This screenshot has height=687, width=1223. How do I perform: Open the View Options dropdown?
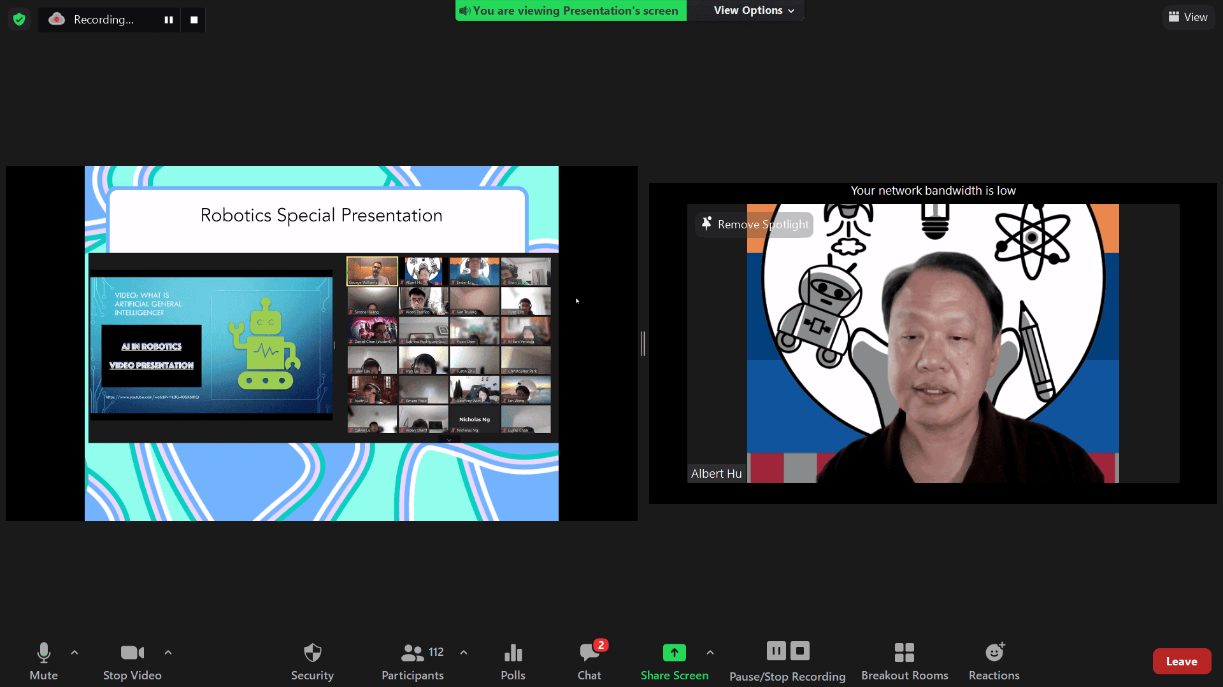point(754,10)
